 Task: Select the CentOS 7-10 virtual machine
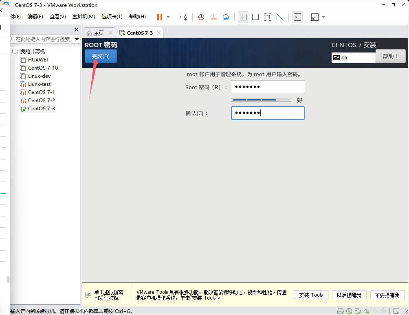click(43, 68)
